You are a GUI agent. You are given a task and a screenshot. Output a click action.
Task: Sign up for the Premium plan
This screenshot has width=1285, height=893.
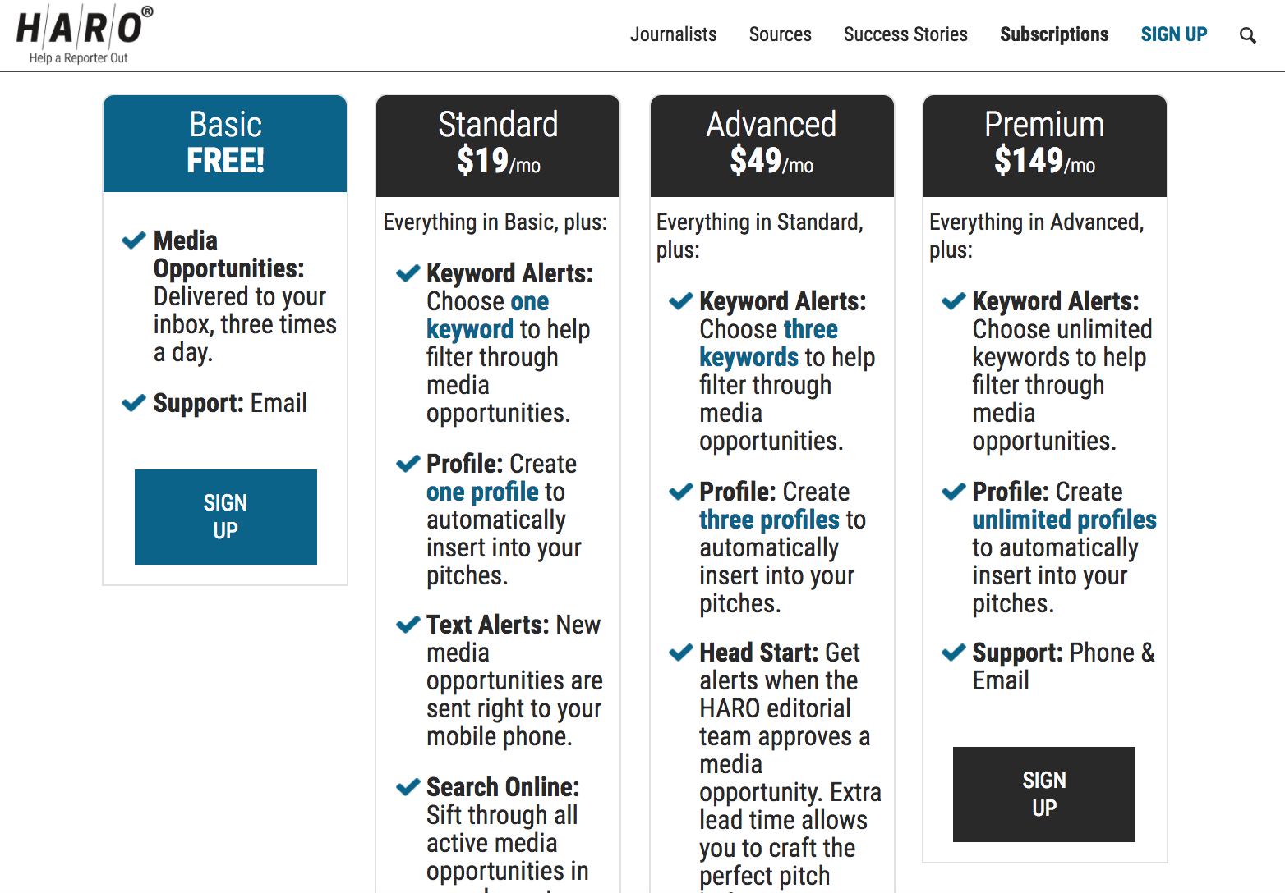coord(1044,795)
